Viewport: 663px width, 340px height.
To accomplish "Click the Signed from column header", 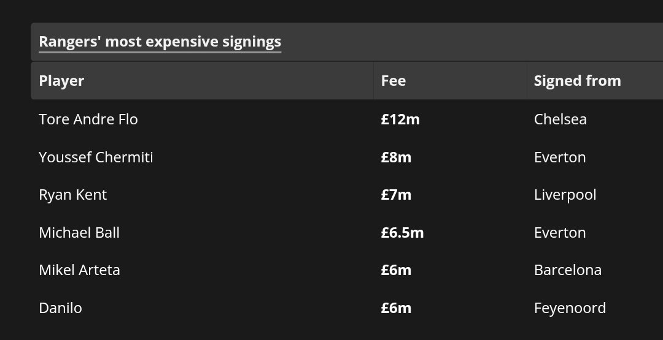I will pos(577,81).
